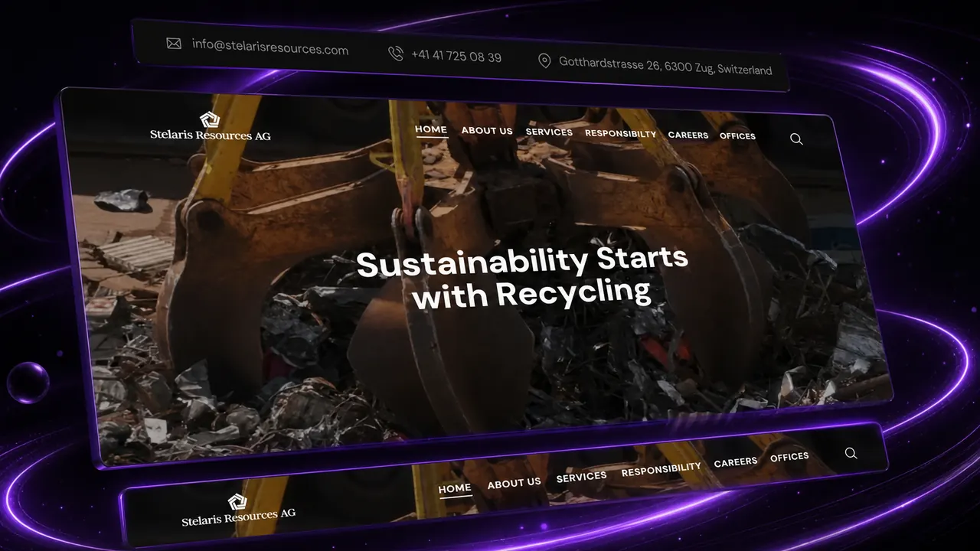Click phone number +41 41 725 08 39
Screen dimensions: 980x551
(456, 57)
